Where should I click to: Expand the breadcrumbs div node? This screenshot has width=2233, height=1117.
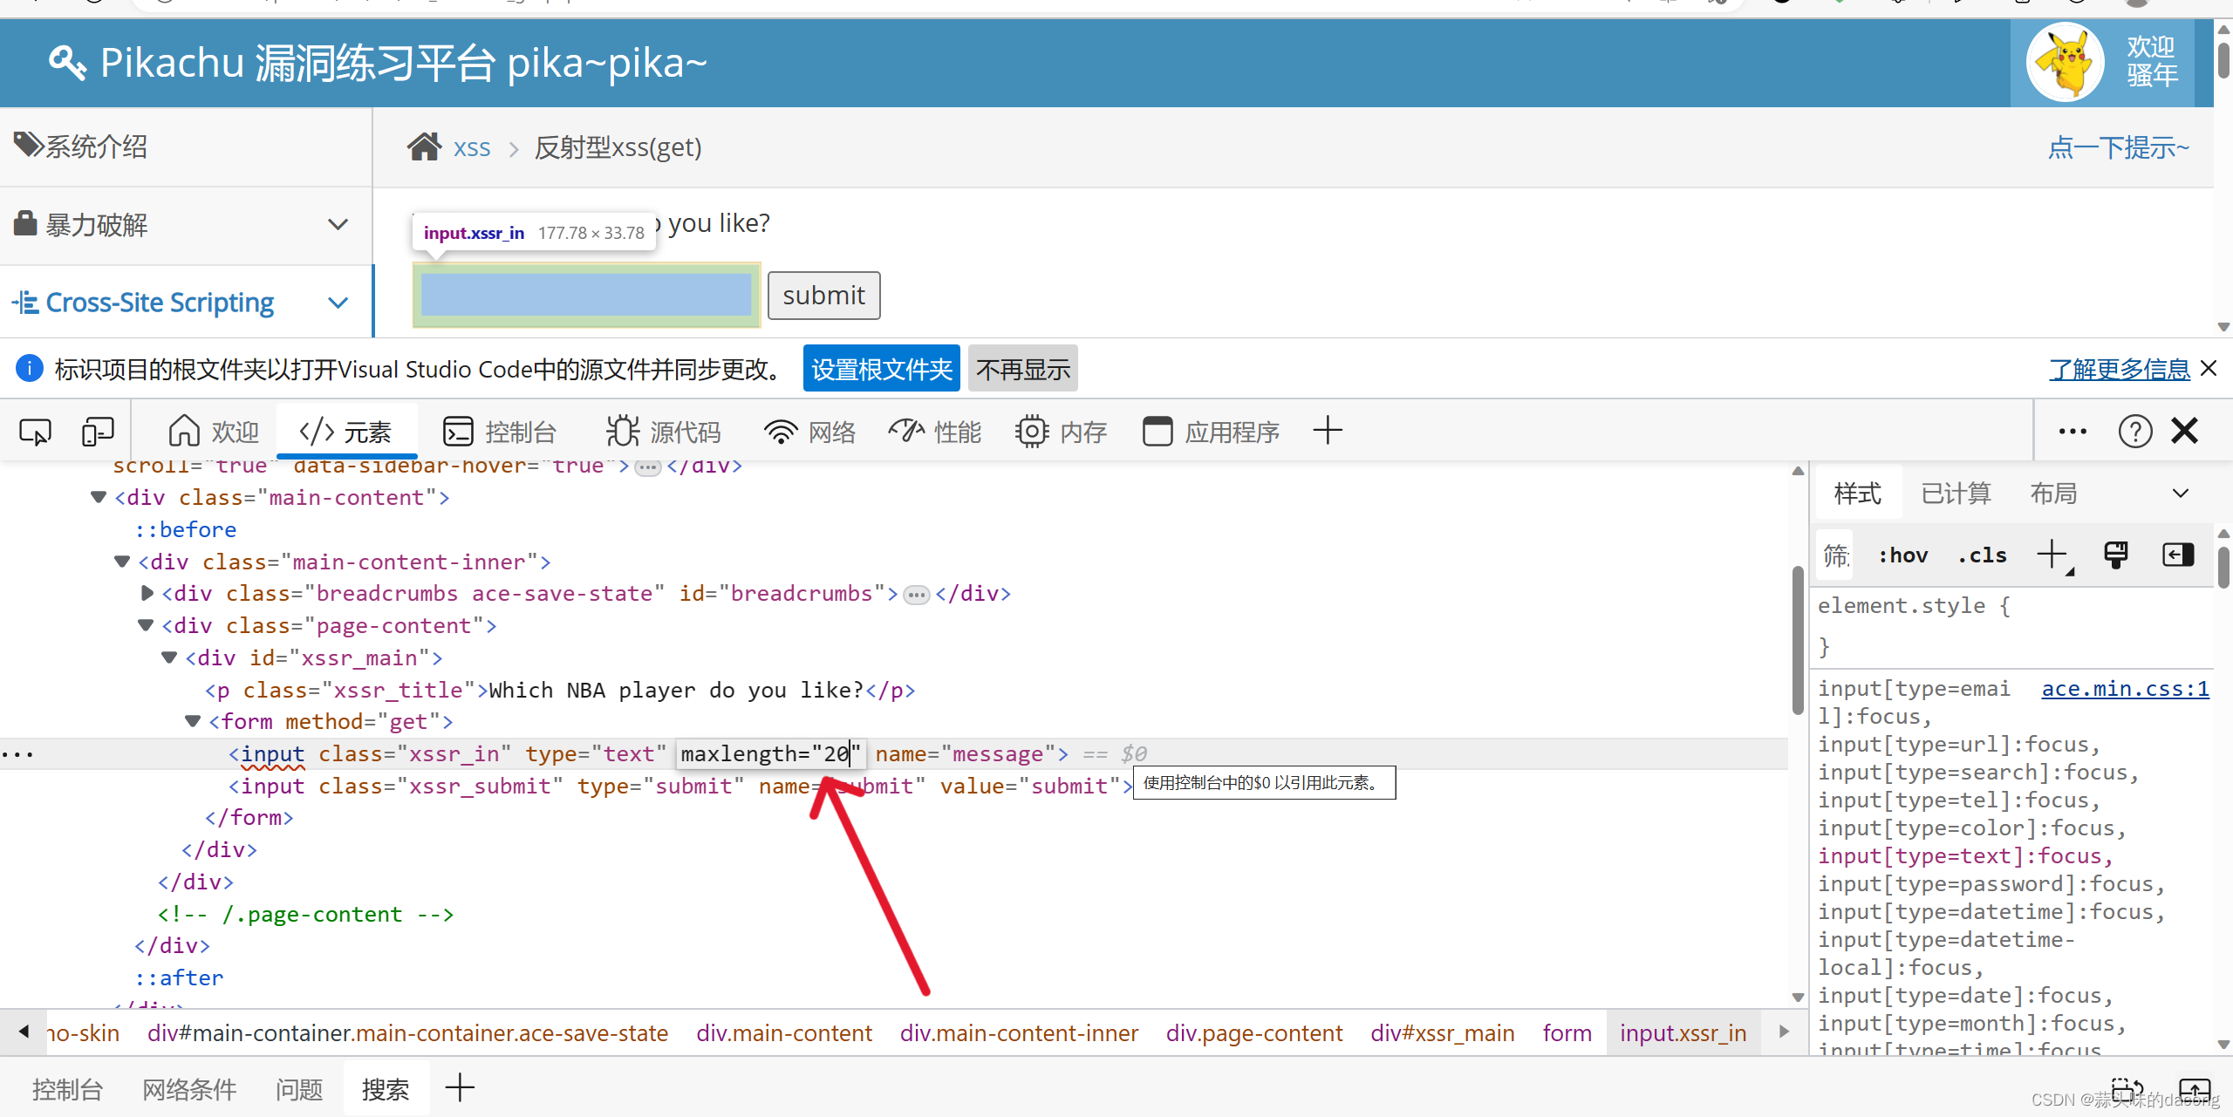[147, 593]
